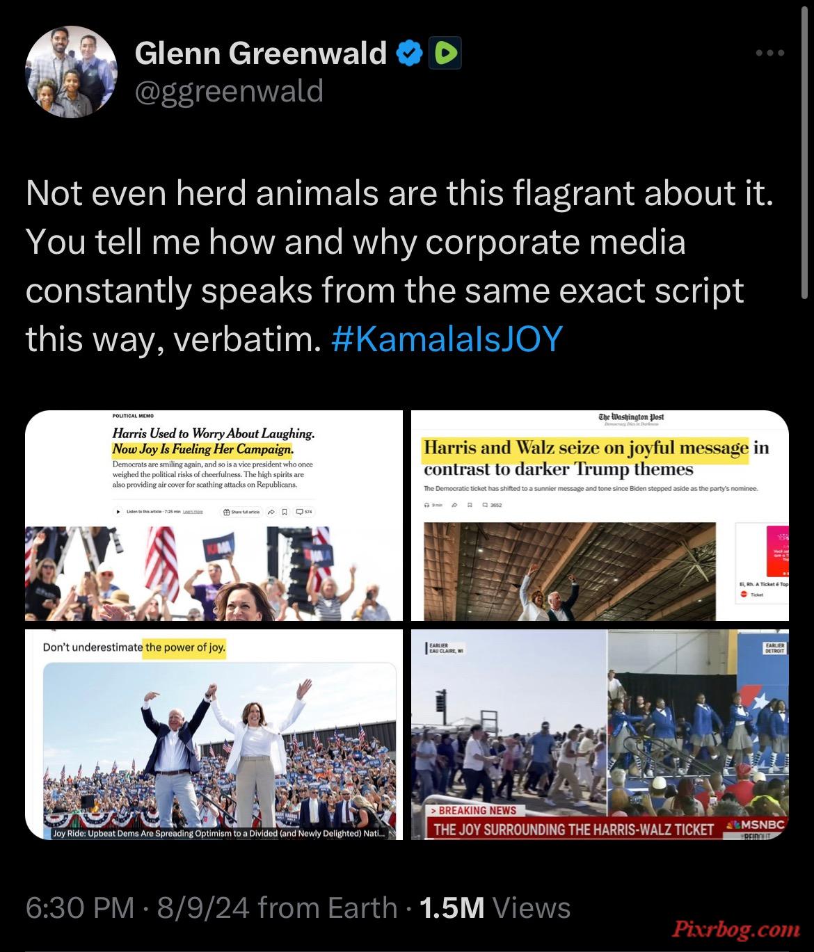Open the @ggreenwald handle link
Screen dimensions: 814x952
pos(229,90)
